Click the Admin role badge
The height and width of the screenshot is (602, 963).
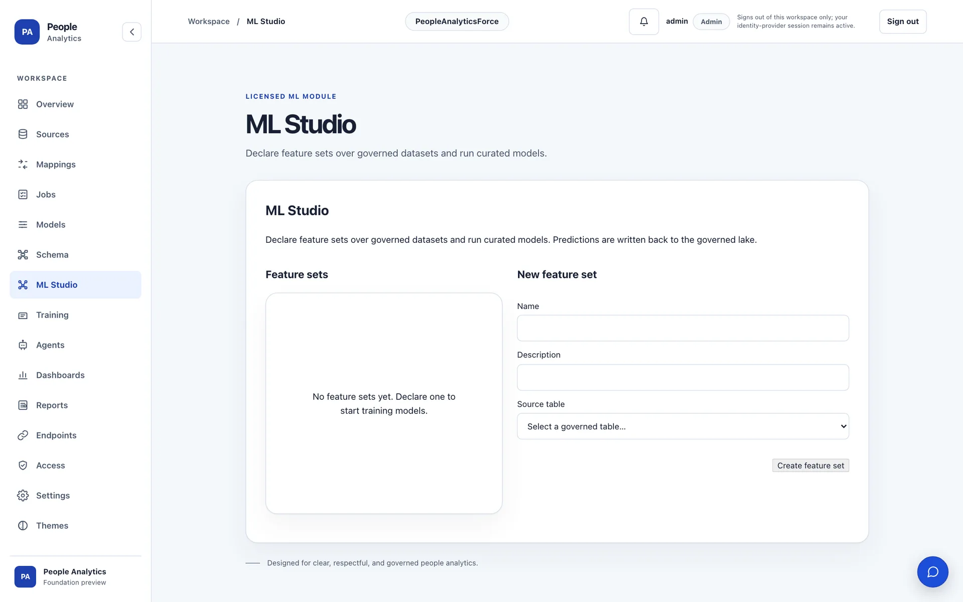[711, 22]
